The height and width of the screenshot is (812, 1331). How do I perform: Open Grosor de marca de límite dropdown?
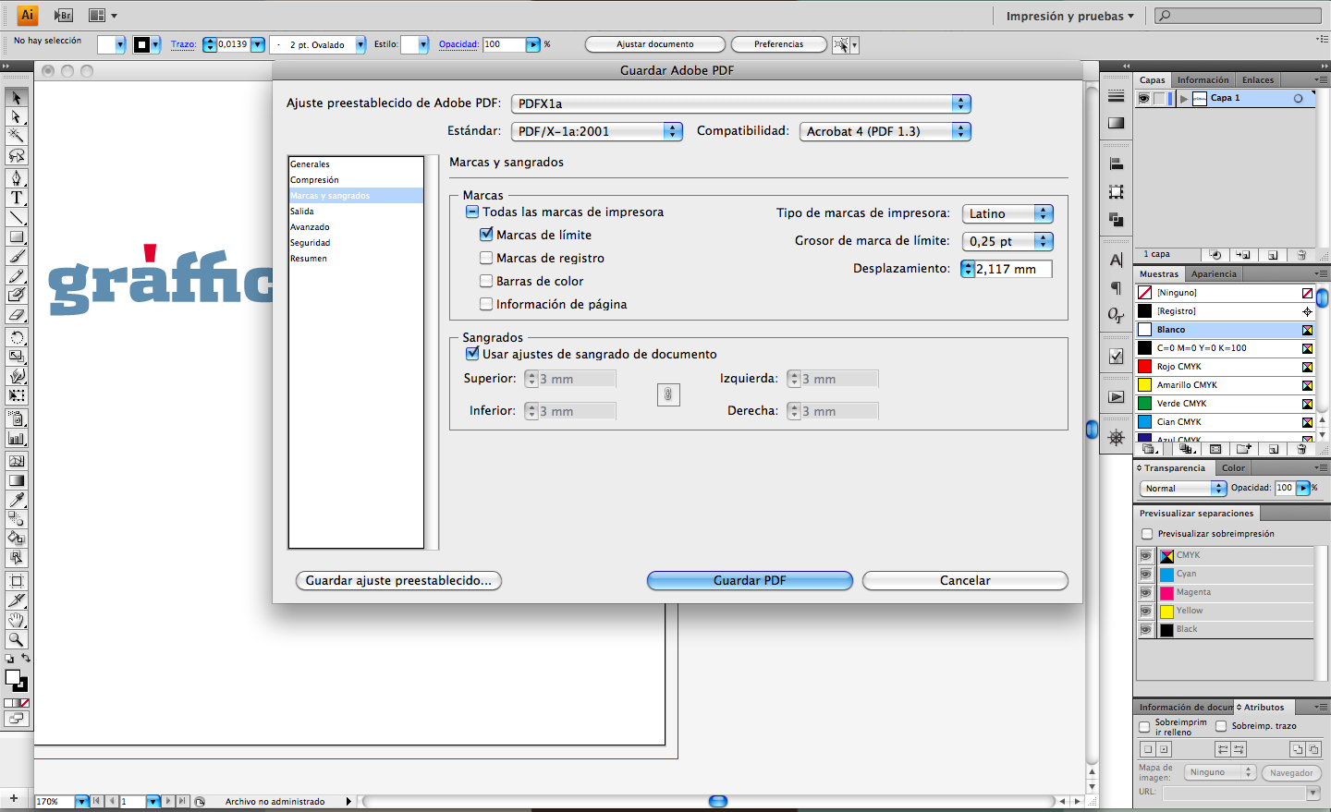pos(1007,241)
